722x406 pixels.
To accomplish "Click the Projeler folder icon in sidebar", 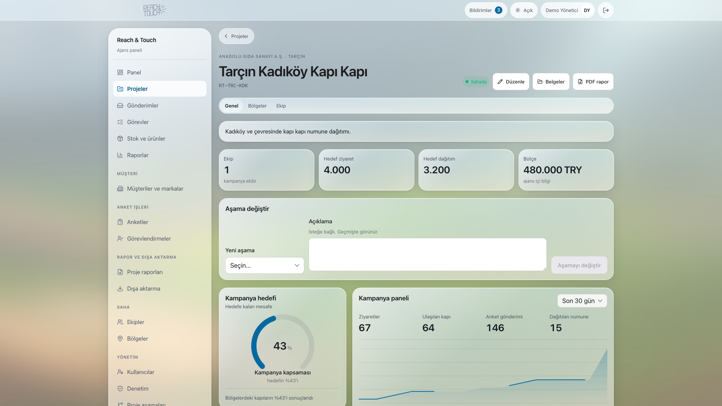I will click(x=120, y=89).
